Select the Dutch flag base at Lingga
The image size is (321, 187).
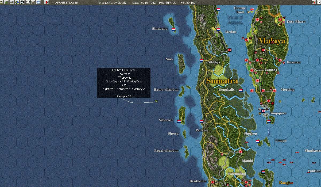pyautogui.click(x=258, y=141)
